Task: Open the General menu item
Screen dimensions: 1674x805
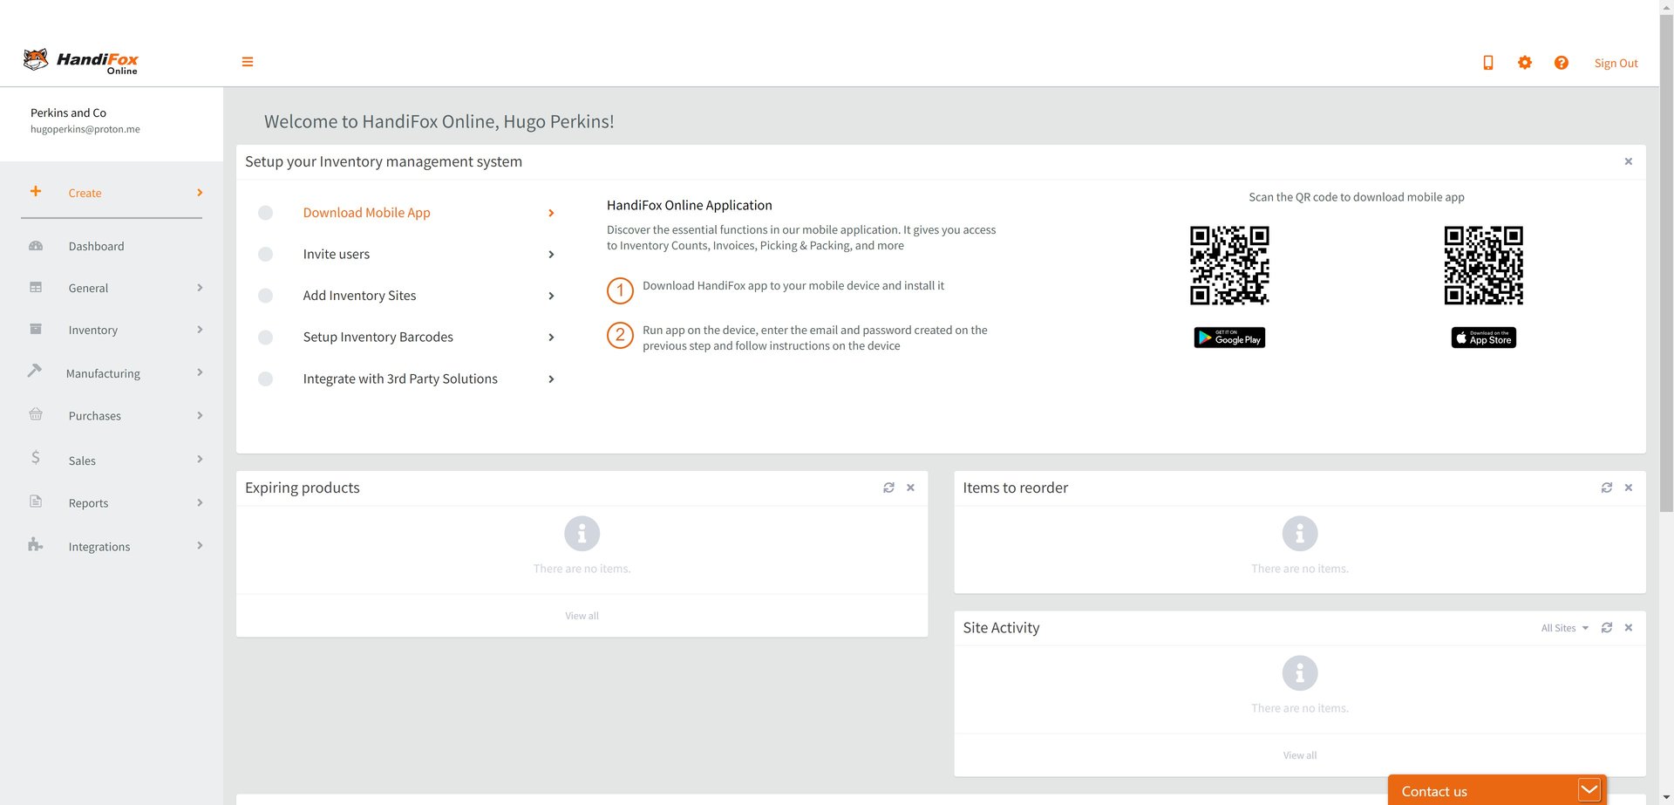Action: click(x=89, y=288)
